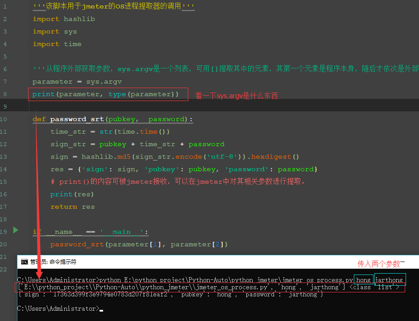Click the green run arrow at line 19

[x=15, y=230]
